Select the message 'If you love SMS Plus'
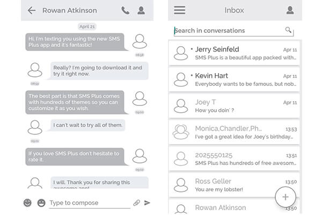The height and width of the screenshot is (215, 322). tap(76, 156)
